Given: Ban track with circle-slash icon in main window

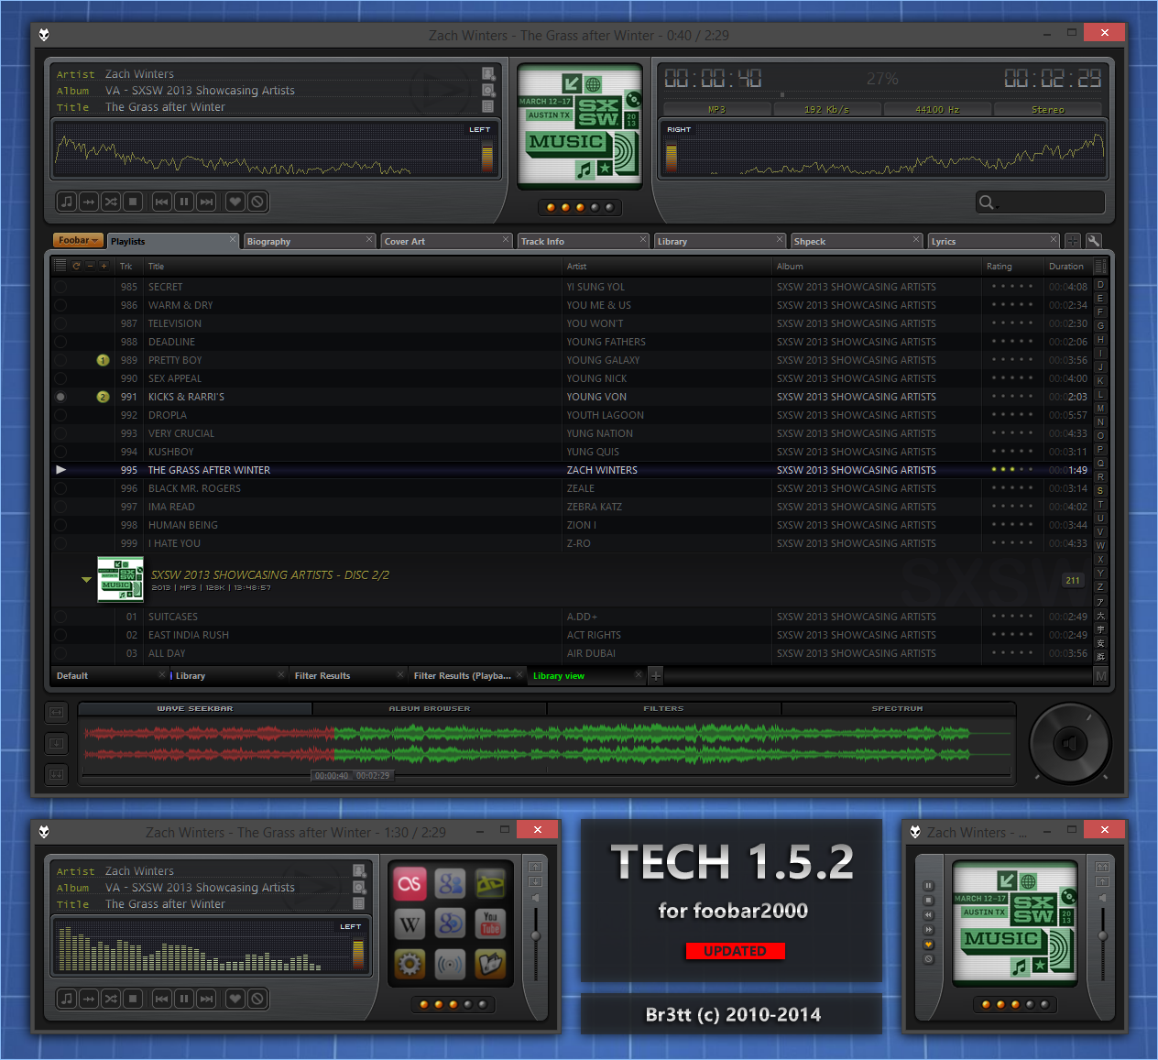Looking at the screenshot, I should pos(257,202).
